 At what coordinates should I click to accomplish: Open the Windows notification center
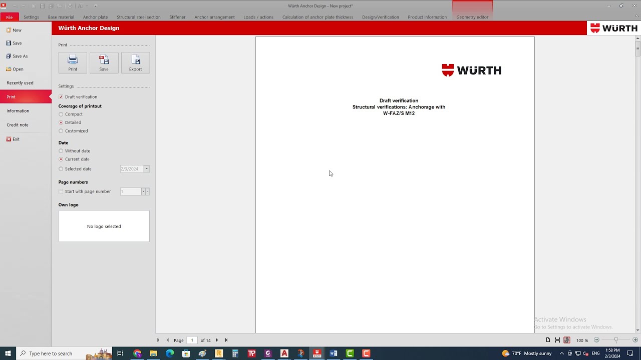(x=630, y=353)
